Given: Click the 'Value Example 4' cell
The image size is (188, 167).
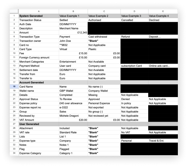Looking at the screenshot, I should point(163,16).
